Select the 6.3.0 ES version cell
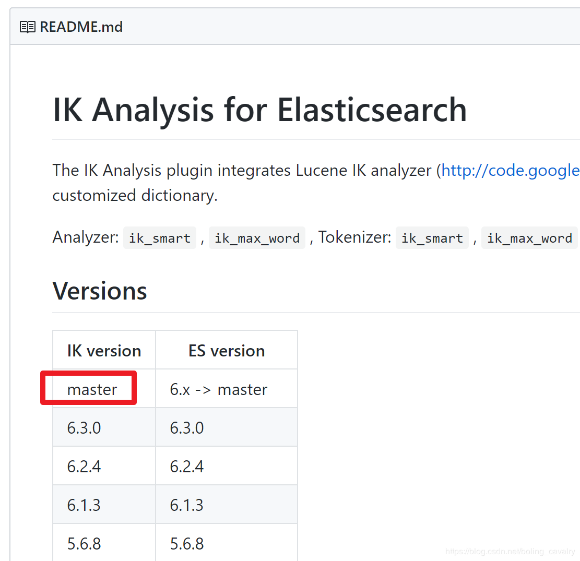 click(x=227, y=427)
